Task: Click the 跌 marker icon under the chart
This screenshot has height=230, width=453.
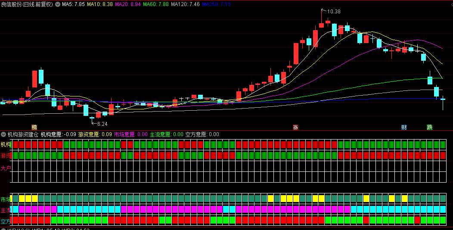Action: point(430,127)
